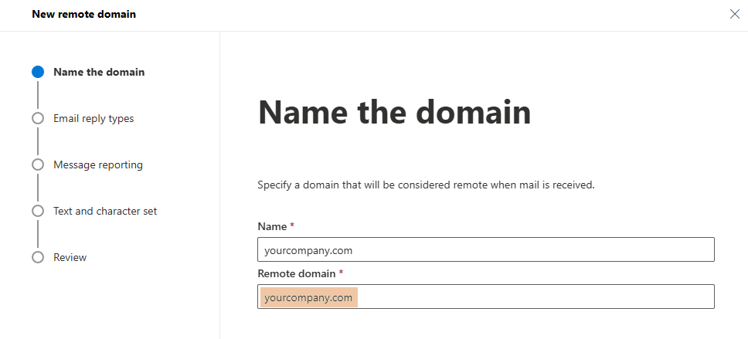Click the 'Remote domain' field label
This screenshot has height=339, width=748.
click(296, 273)
